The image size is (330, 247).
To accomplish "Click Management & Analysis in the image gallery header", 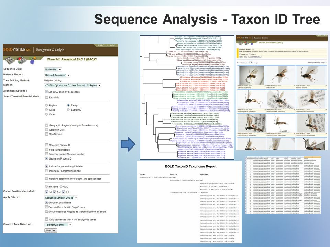I will 261,38.
